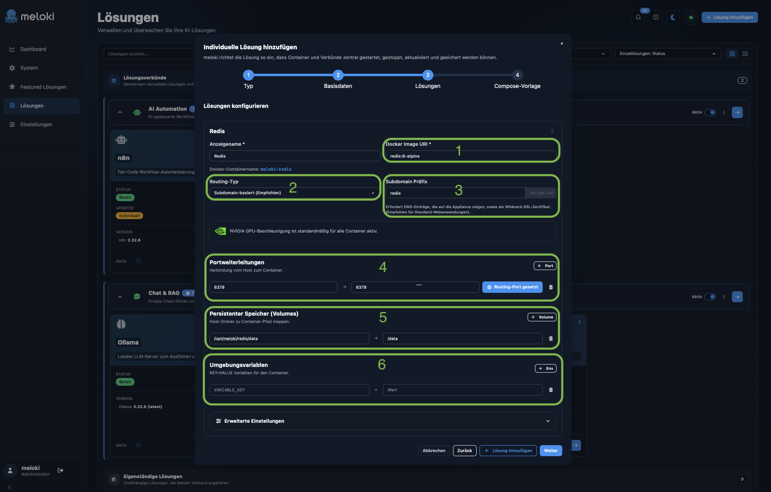This screenshot has height=492, width=771.
Task: Open Dashboard in the sidebar
Action: tap(42, 49)
